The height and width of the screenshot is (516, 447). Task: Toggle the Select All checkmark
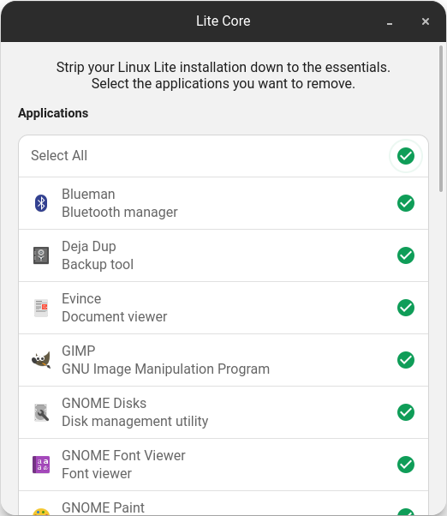click(406, 156)
